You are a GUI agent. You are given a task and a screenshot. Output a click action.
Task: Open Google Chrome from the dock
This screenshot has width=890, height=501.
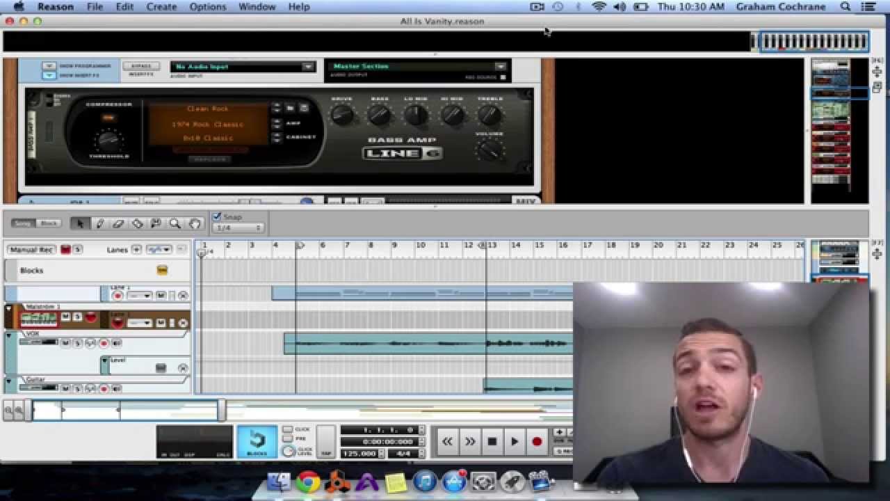(308, 482)
